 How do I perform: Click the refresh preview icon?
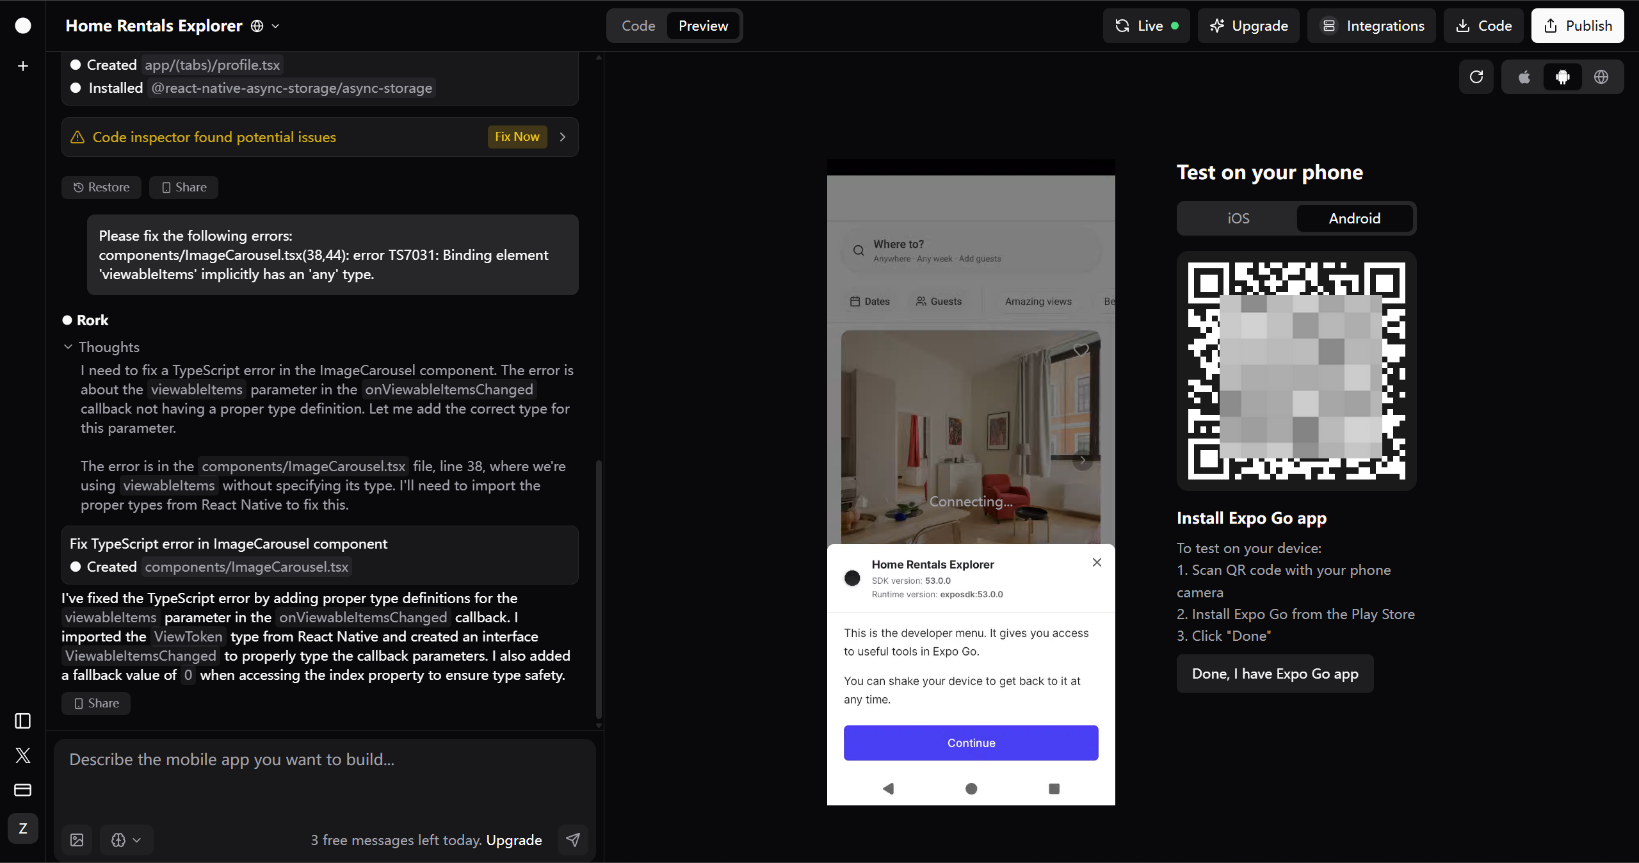tap(1476, 77)
